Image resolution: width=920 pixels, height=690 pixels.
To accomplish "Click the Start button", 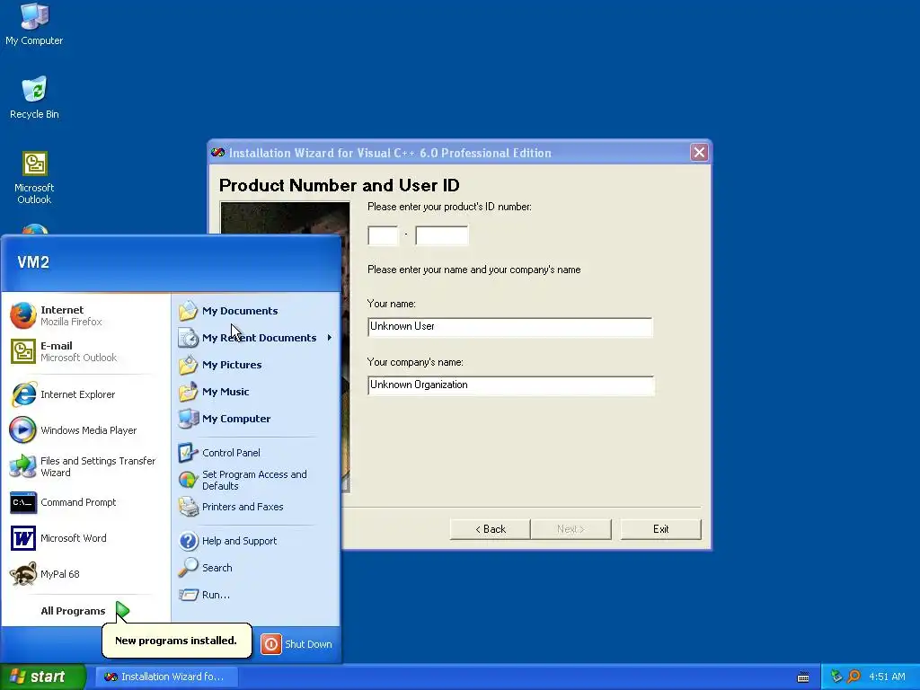I will point(43,677).
